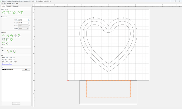Select the Text creation tool
The height and width of the screenshot is (109, 182).
22,13
